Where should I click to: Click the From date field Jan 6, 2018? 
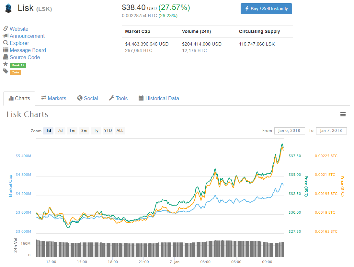tap(290, 131)
